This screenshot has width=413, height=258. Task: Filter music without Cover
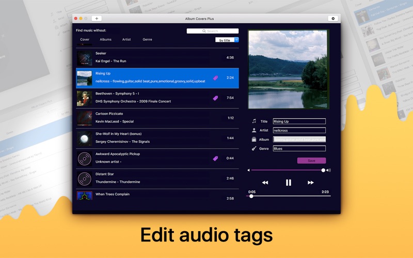coord(85,40)
